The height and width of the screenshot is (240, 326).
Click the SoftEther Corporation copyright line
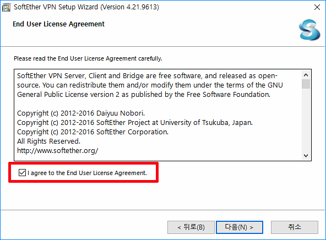(93, 132)
